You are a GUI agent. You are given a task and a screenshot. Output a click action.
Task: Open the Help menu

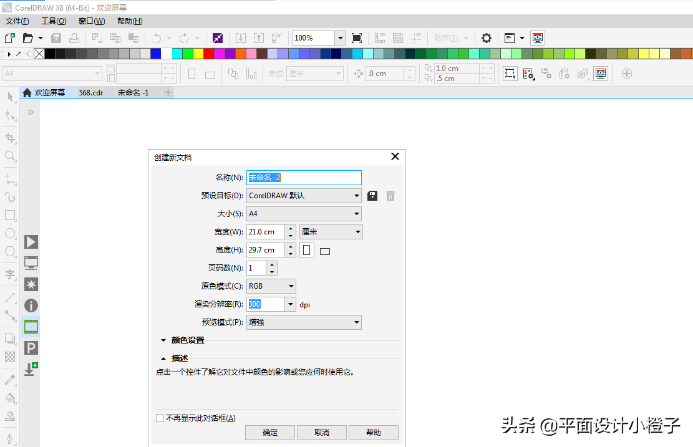pyautogui.click(x=130, y=21)
